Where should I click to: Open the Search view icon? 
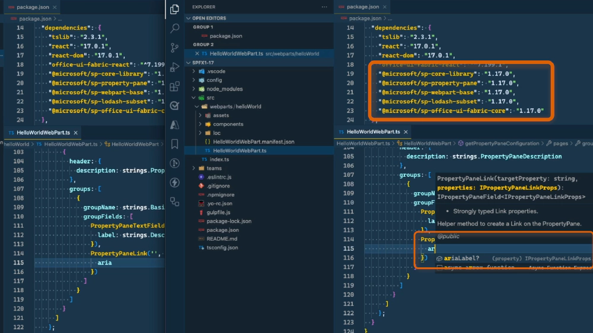pyautogui.click(x=174, y=28)
